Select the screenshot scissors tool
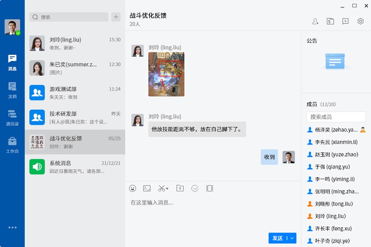The height and width of the screenshot is (247, 371). 161,188
